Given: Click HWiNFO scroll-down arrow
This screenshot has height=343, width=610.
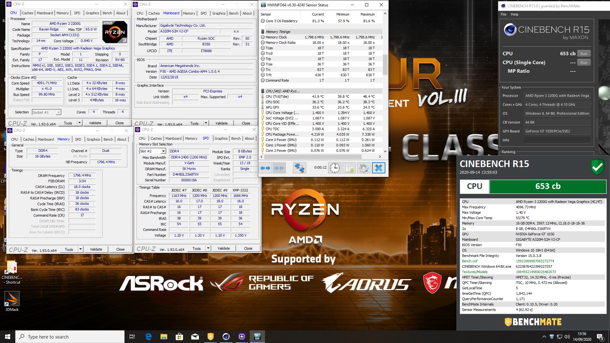Looking at the screenshot, I should (x=385, y=151).
